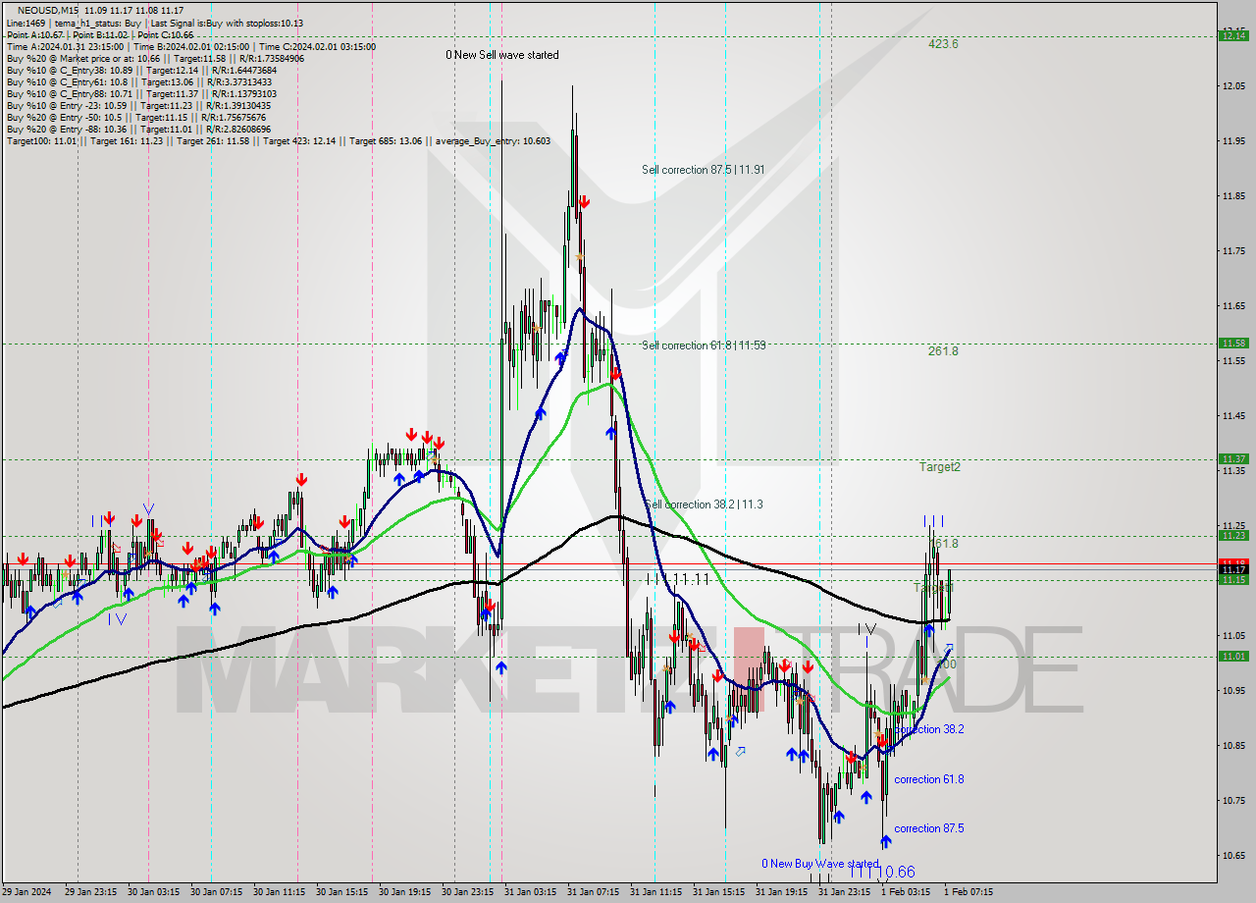Viewport: 1256px width, 903px height.
Task: Click the 'Buy %20 @ Entry -88: 10.36' line
Action: coord(138,129)
